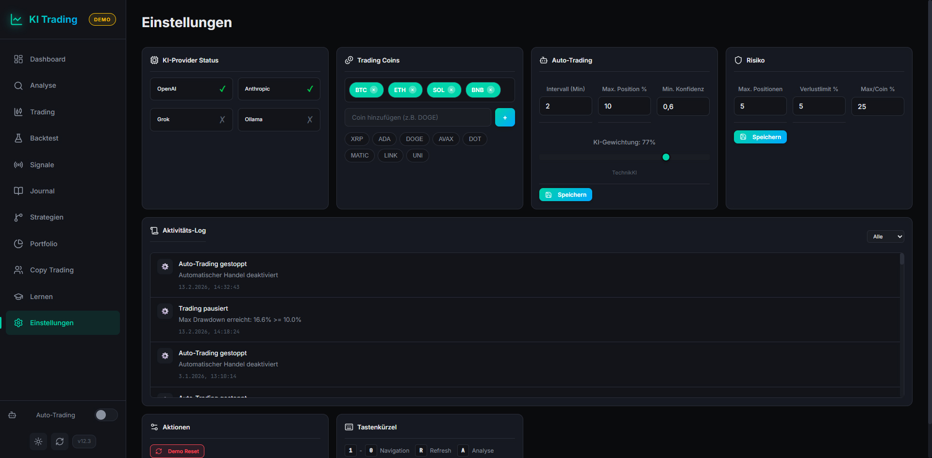The image size is (932, 458).
Task: Focus the Coin hinzufügen input field
Action: 417,118
